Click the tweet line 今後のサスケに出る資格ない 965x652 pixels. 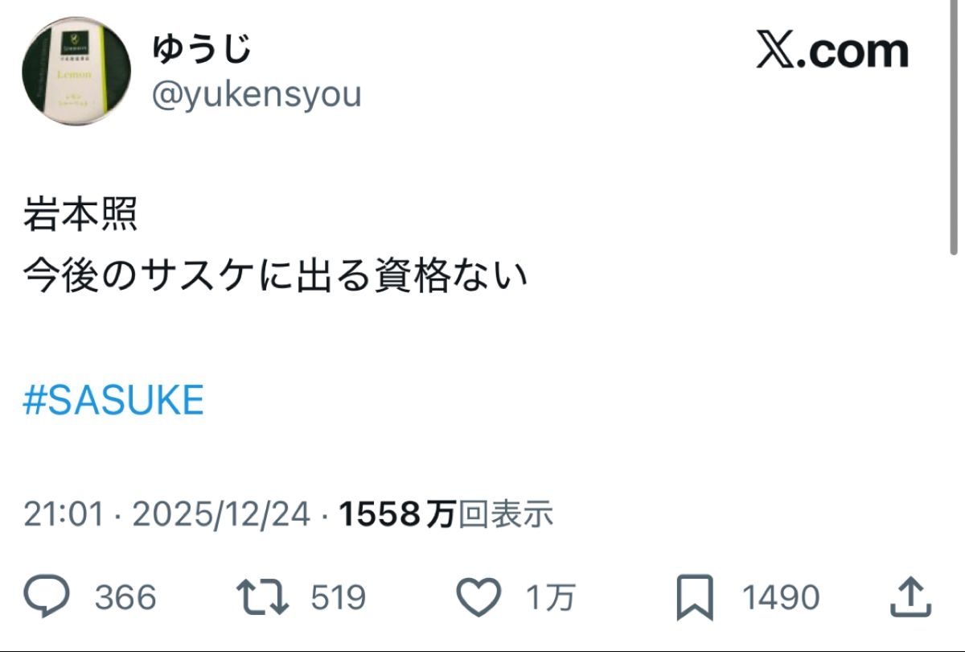276,277
